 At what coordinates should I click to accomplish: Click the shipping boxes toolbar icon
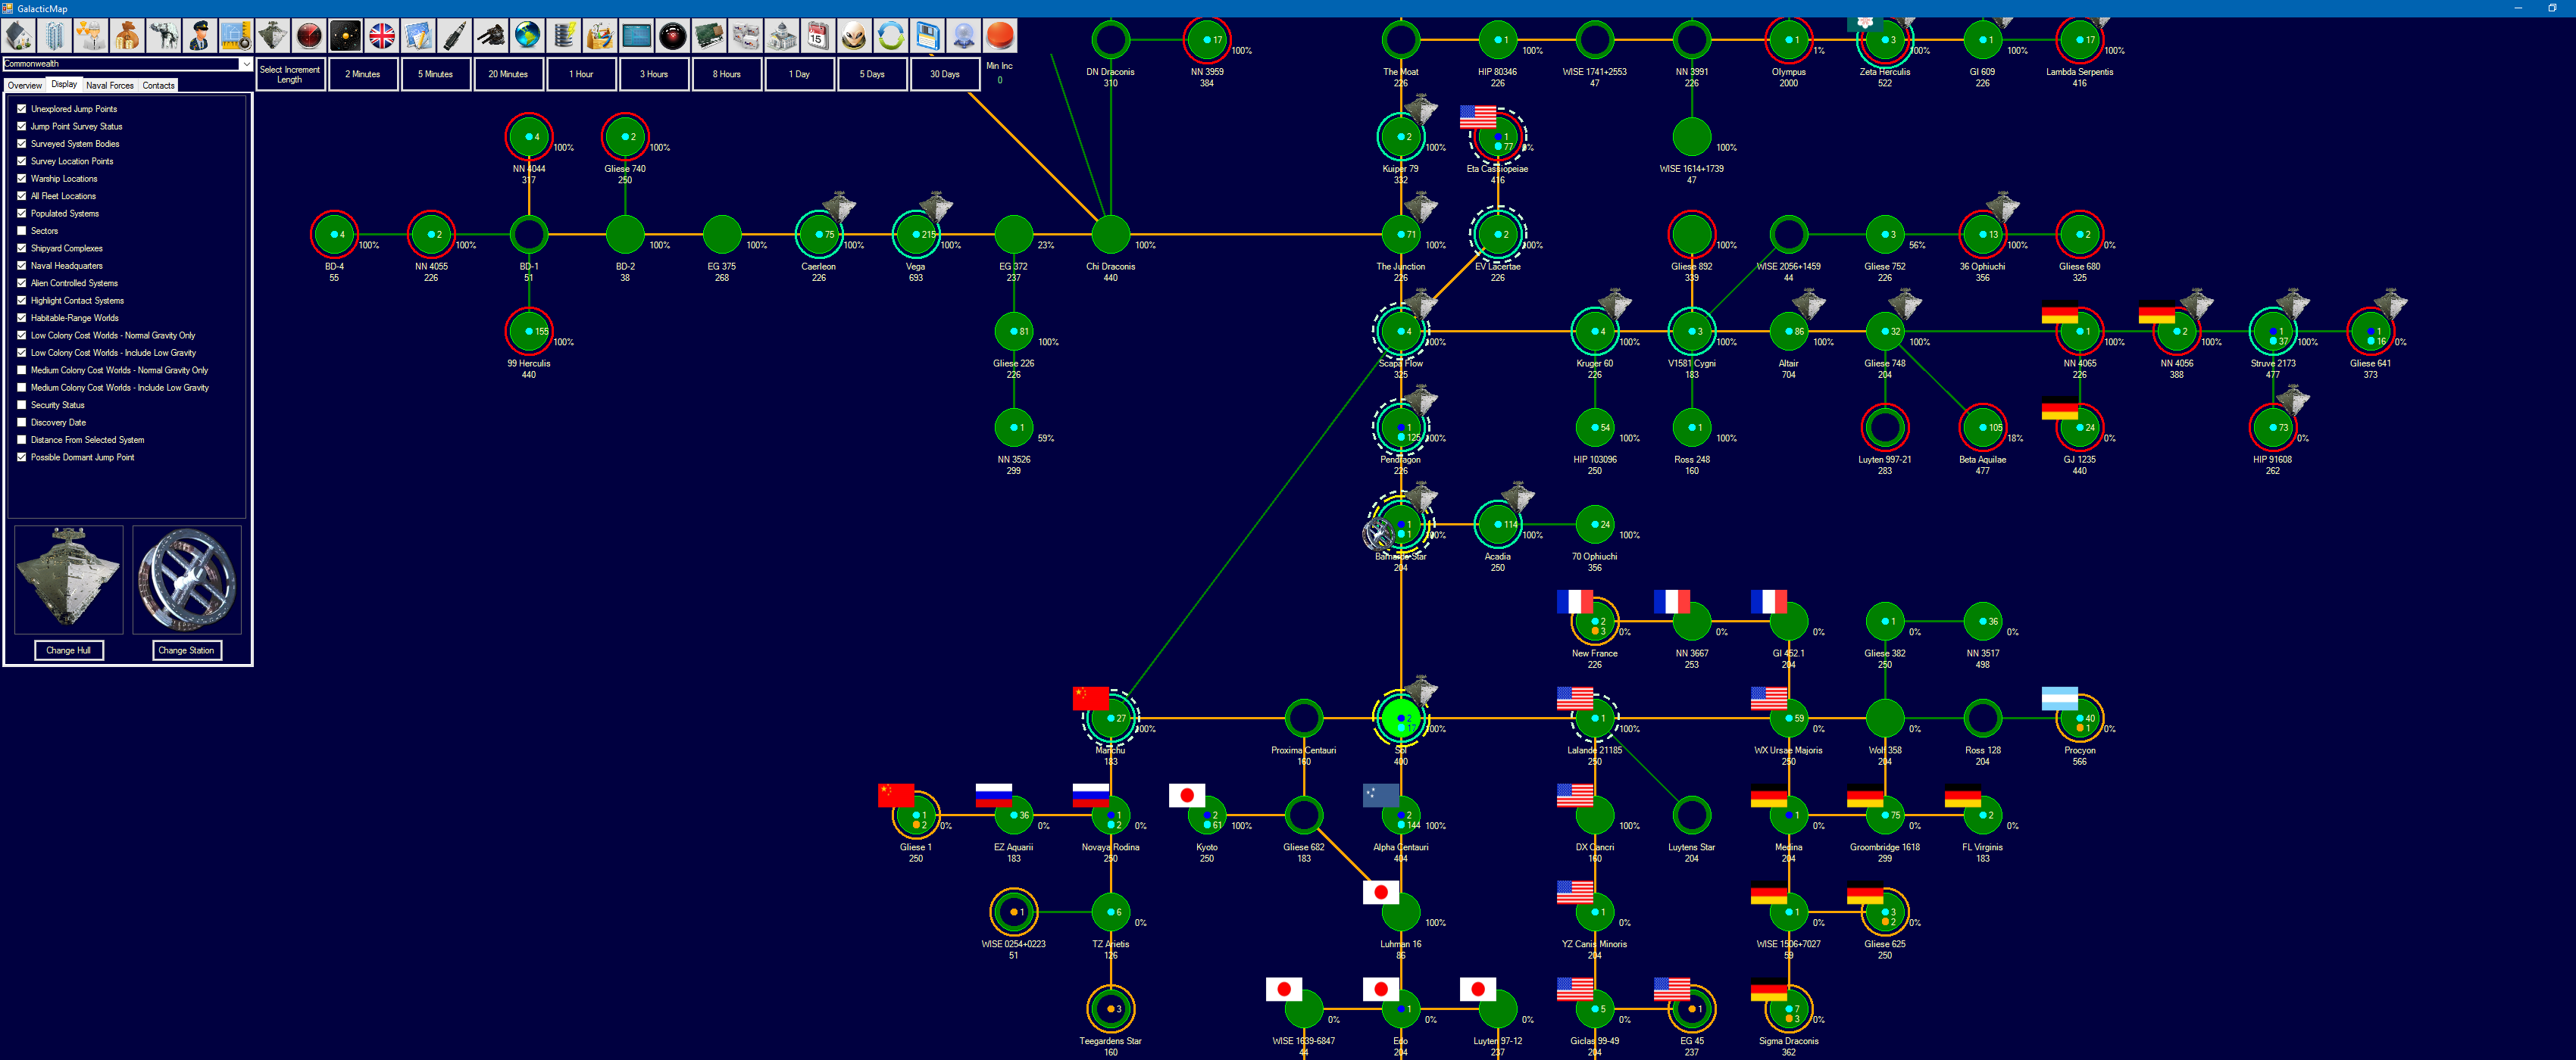(x=745, y=36)
